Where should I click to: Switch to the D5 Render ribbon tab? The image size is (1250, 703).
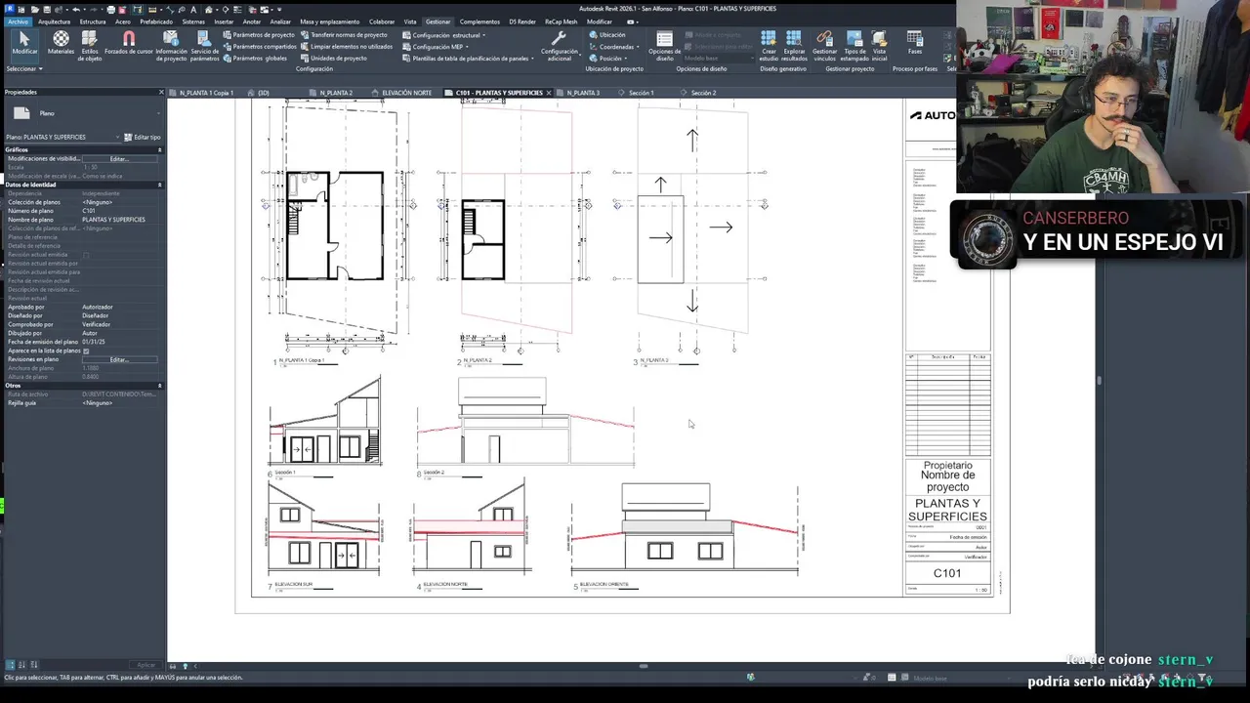click(522, 21)
